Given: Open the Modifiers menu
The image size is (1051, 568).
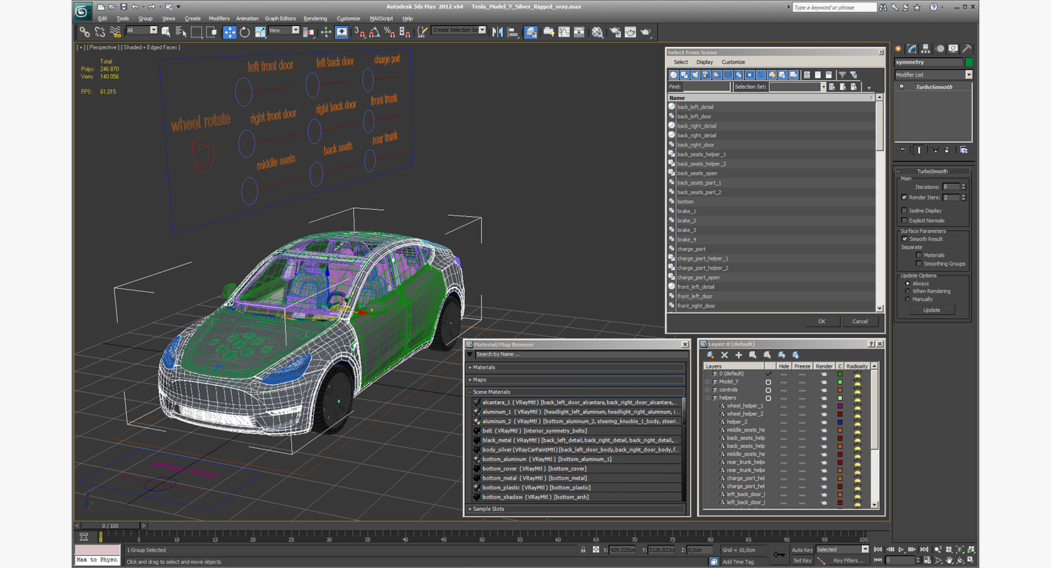Looking at the screenshot, I should pos(219,18).
